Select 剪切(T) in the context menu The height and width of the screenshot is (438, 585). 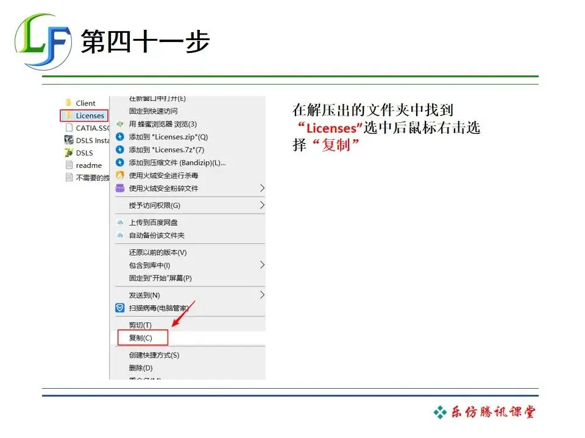(140, 325)
